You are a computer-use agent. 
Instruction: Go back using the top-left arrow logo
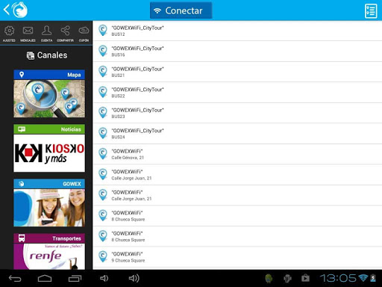tap(16, 10)
